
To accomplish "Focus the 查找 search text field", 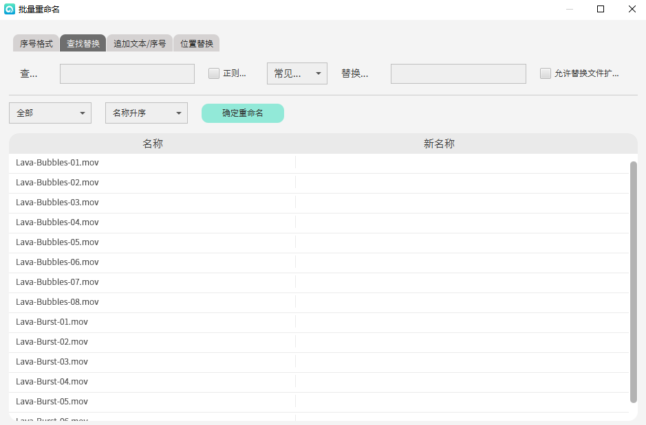I will click(x=127, y=73).
